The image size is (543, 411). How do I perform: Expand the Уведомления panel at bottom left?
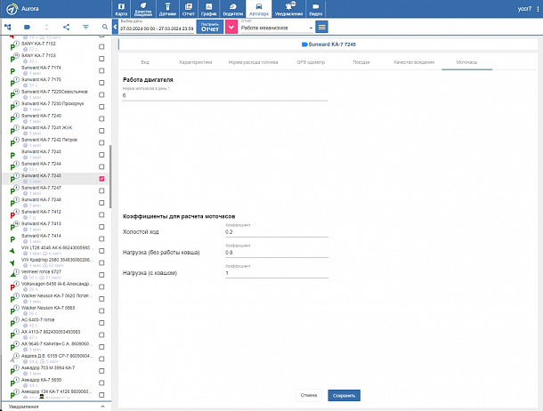click(56, 407)
